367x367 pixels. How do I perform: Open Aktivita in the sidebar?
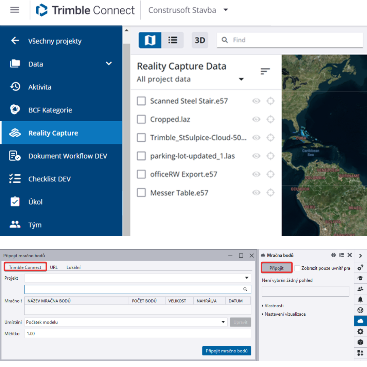pyautogui.click(x=40, y=87)
